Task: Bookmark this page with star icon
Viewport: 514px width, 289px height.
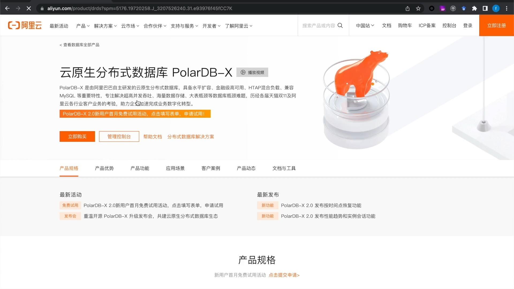Action: (x=418, y=9)
